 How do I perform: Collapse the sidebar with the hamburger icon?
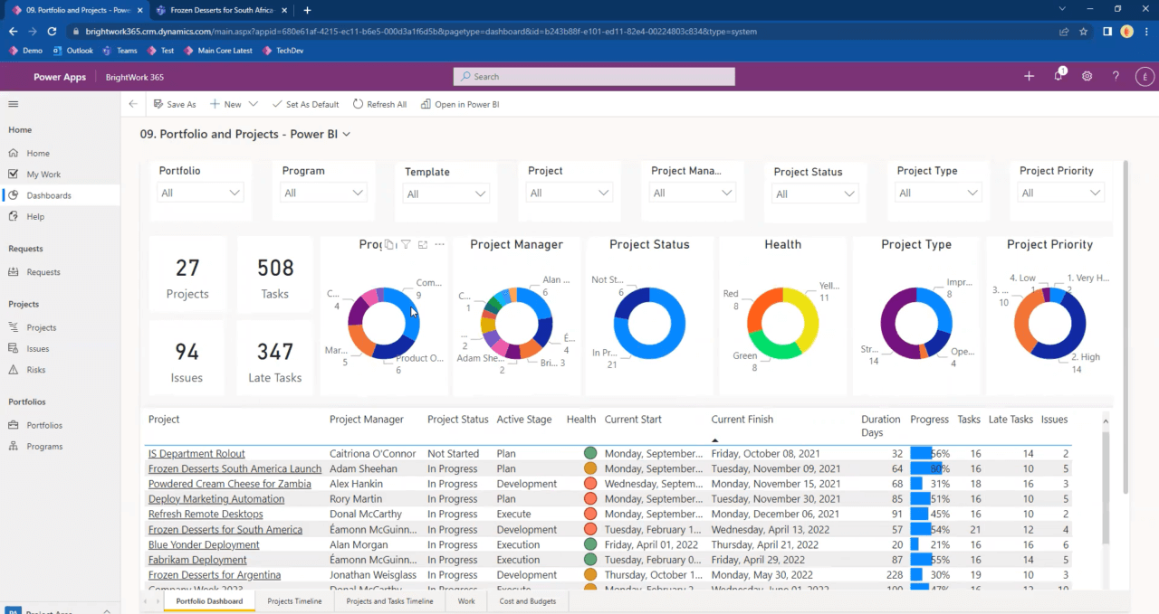point(13,104)
